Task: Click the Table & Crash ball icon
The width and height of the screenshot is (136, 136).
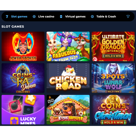Action: pyautogui.click(x=92, y=17)
